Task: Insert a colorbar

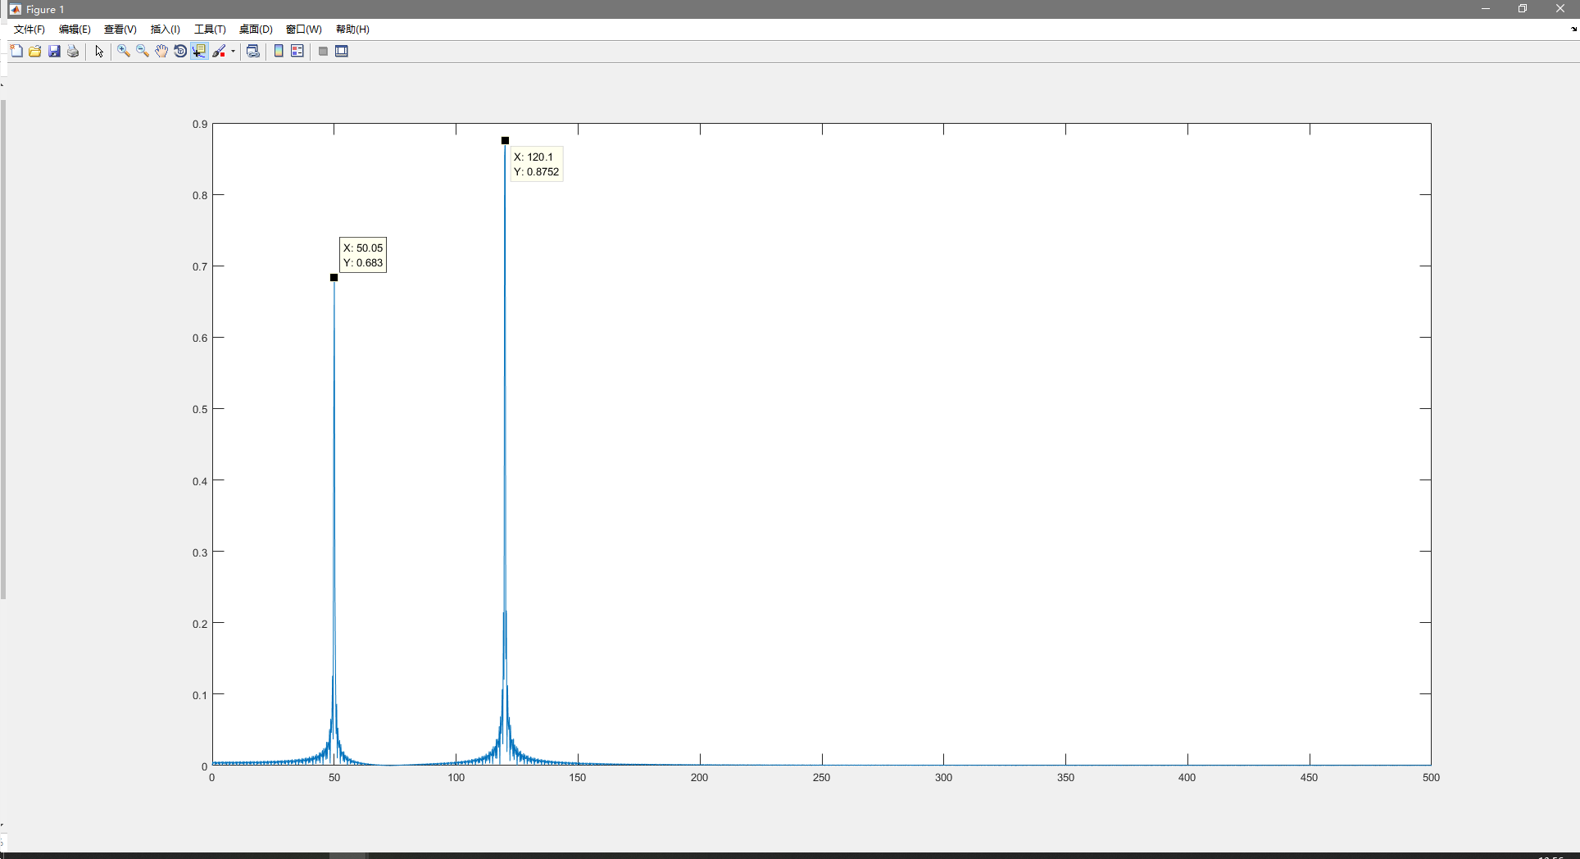Action: pyautogui.click(x=279, y=51)
